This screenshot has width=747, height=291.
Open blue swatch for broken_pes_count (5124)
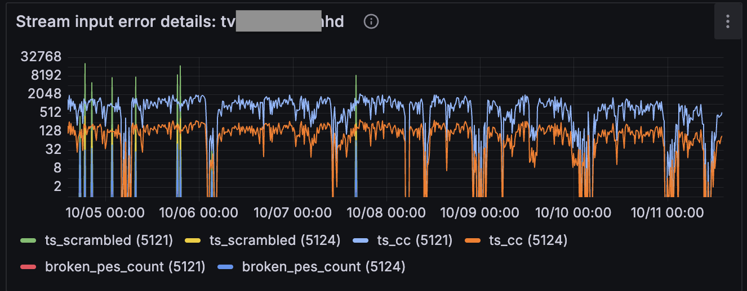pyautogui.click(x=225, y=267)
